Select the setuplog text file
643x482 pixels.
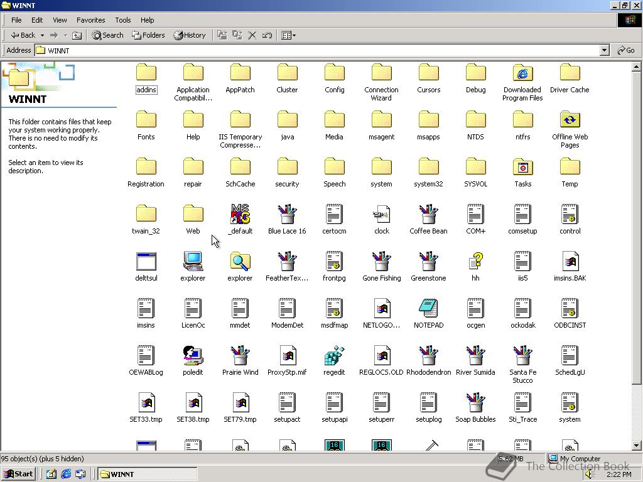[428, 402]
